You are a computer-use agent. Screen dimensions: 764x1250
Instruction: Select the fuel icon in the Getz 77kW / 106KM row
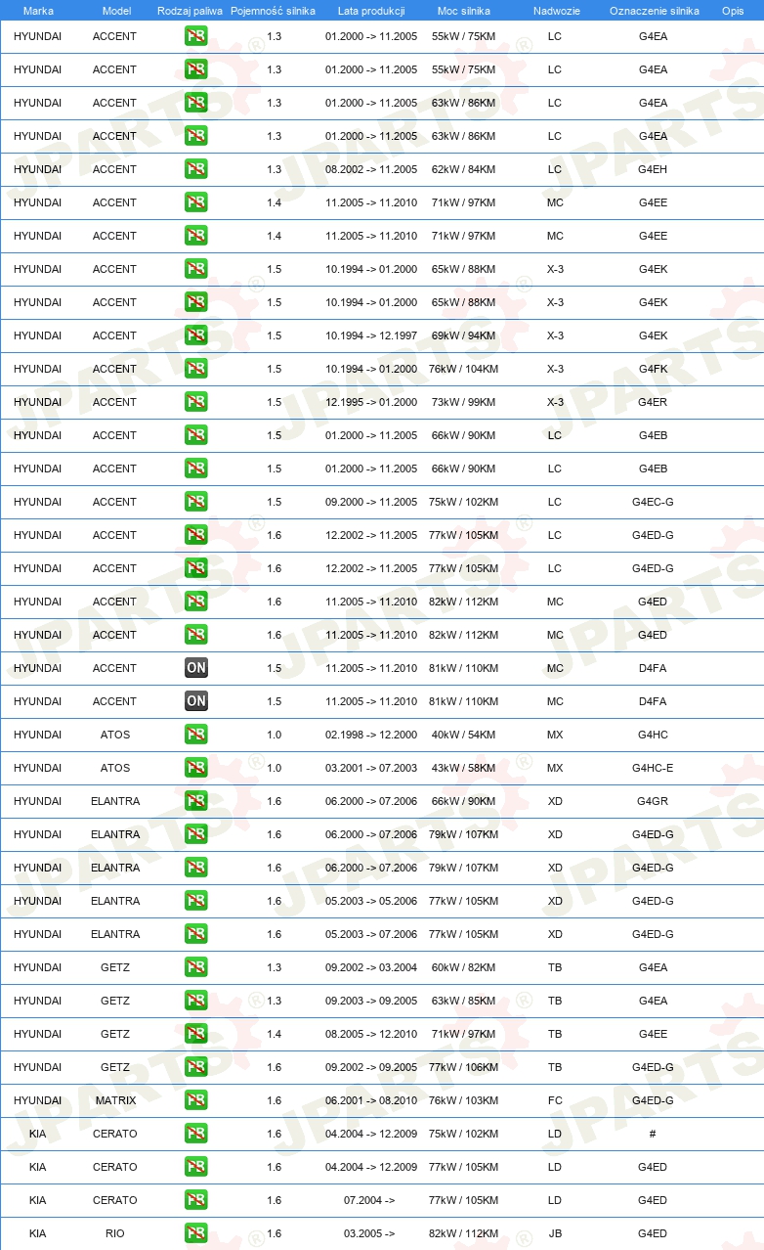(x=195, y=1067)
